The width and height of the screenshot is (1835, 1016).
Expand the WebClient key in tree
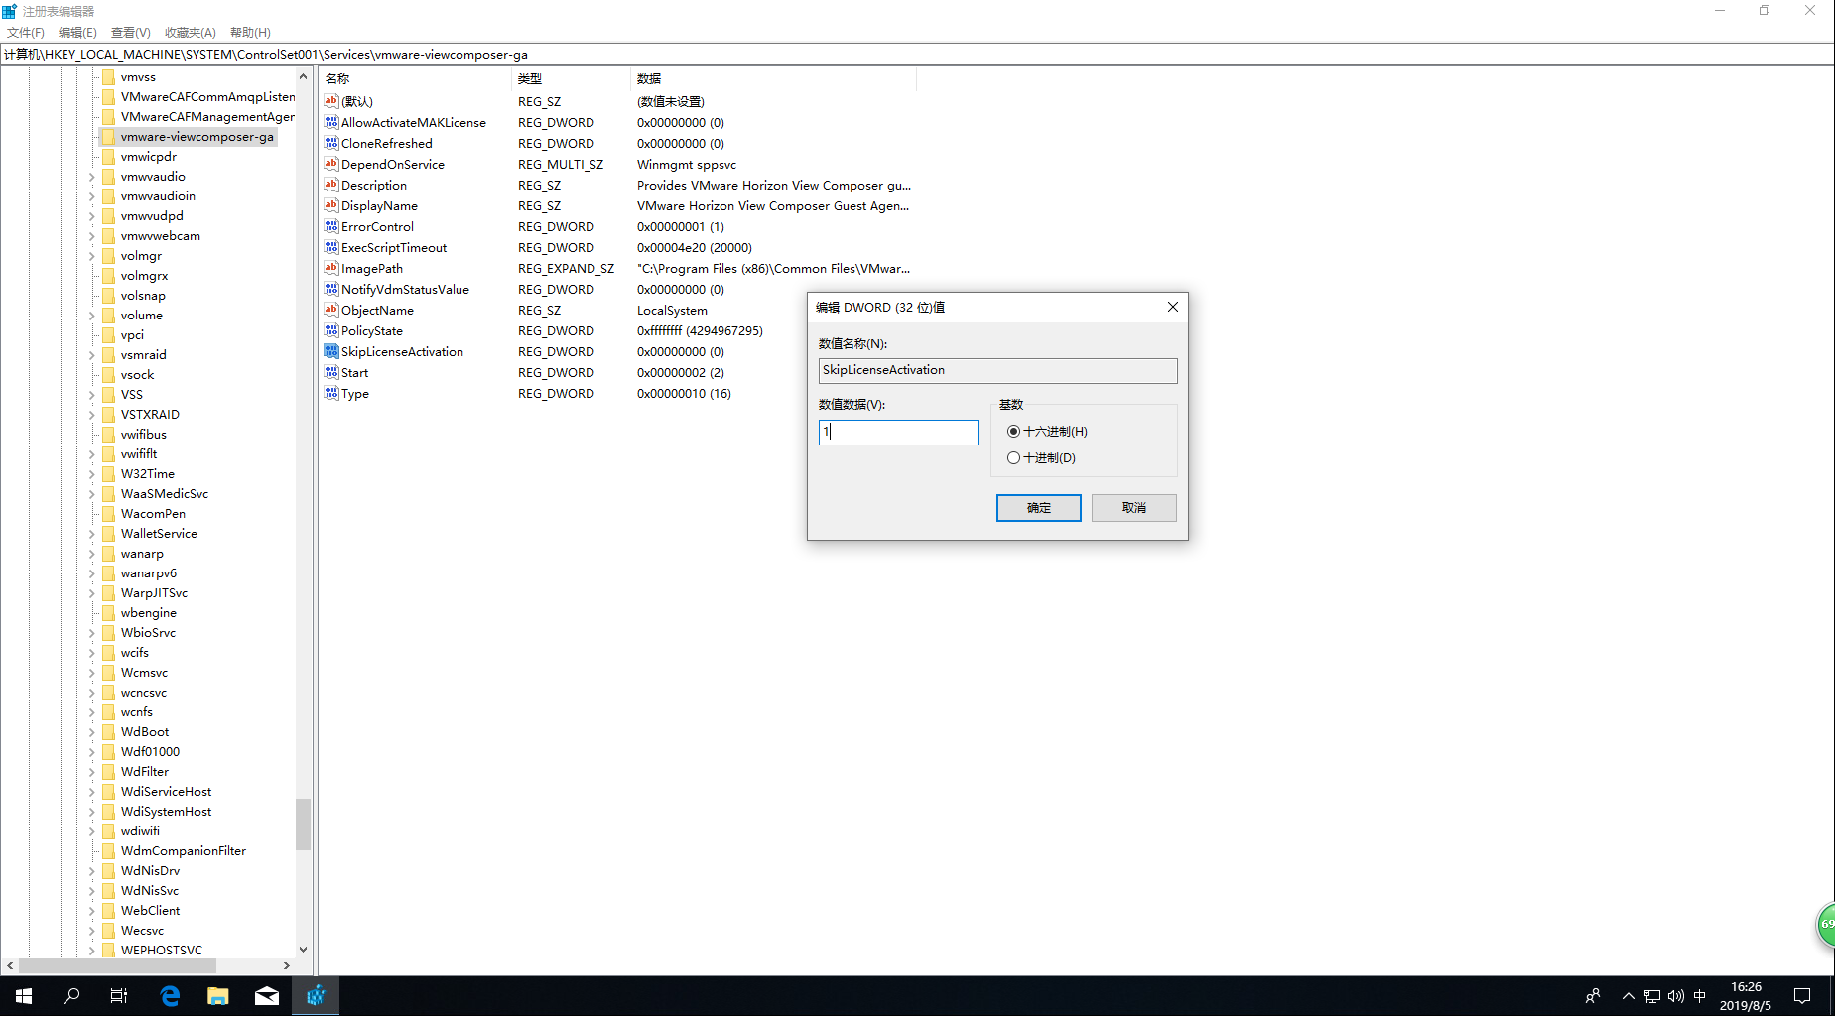coord(92,911)
